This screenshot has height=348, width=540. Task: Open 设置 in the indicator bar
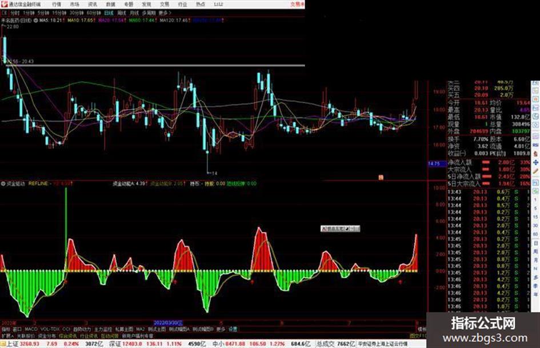coord(233,329)
